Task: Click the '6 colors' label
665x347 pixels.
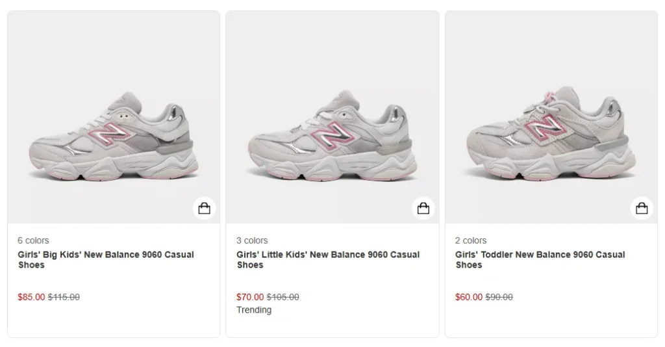Action: coord(33,240)
